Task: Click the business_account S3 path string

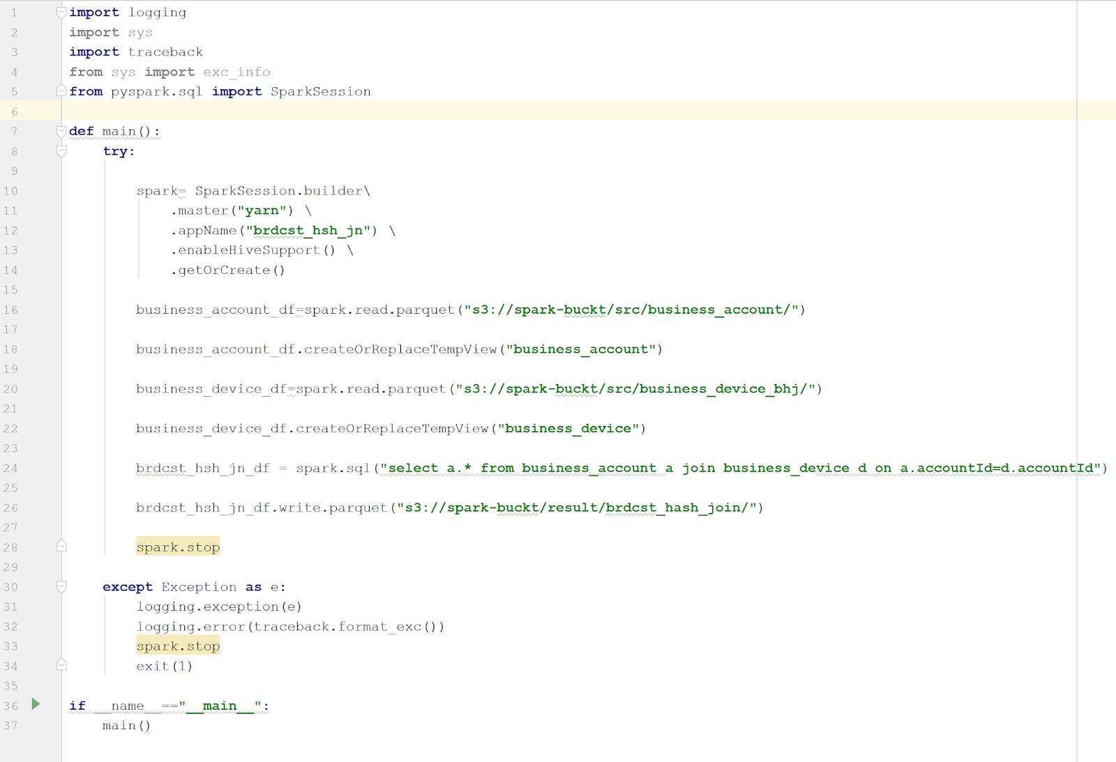Action: coord(631,310)
